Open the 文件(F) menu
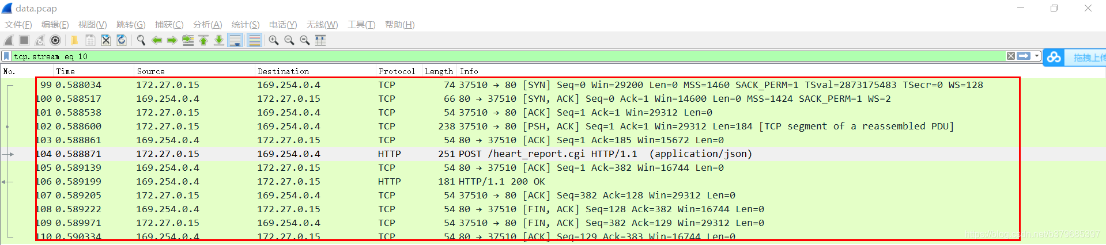The height and width of the screenshot is (245, 1106). click(x=18, y=25)
